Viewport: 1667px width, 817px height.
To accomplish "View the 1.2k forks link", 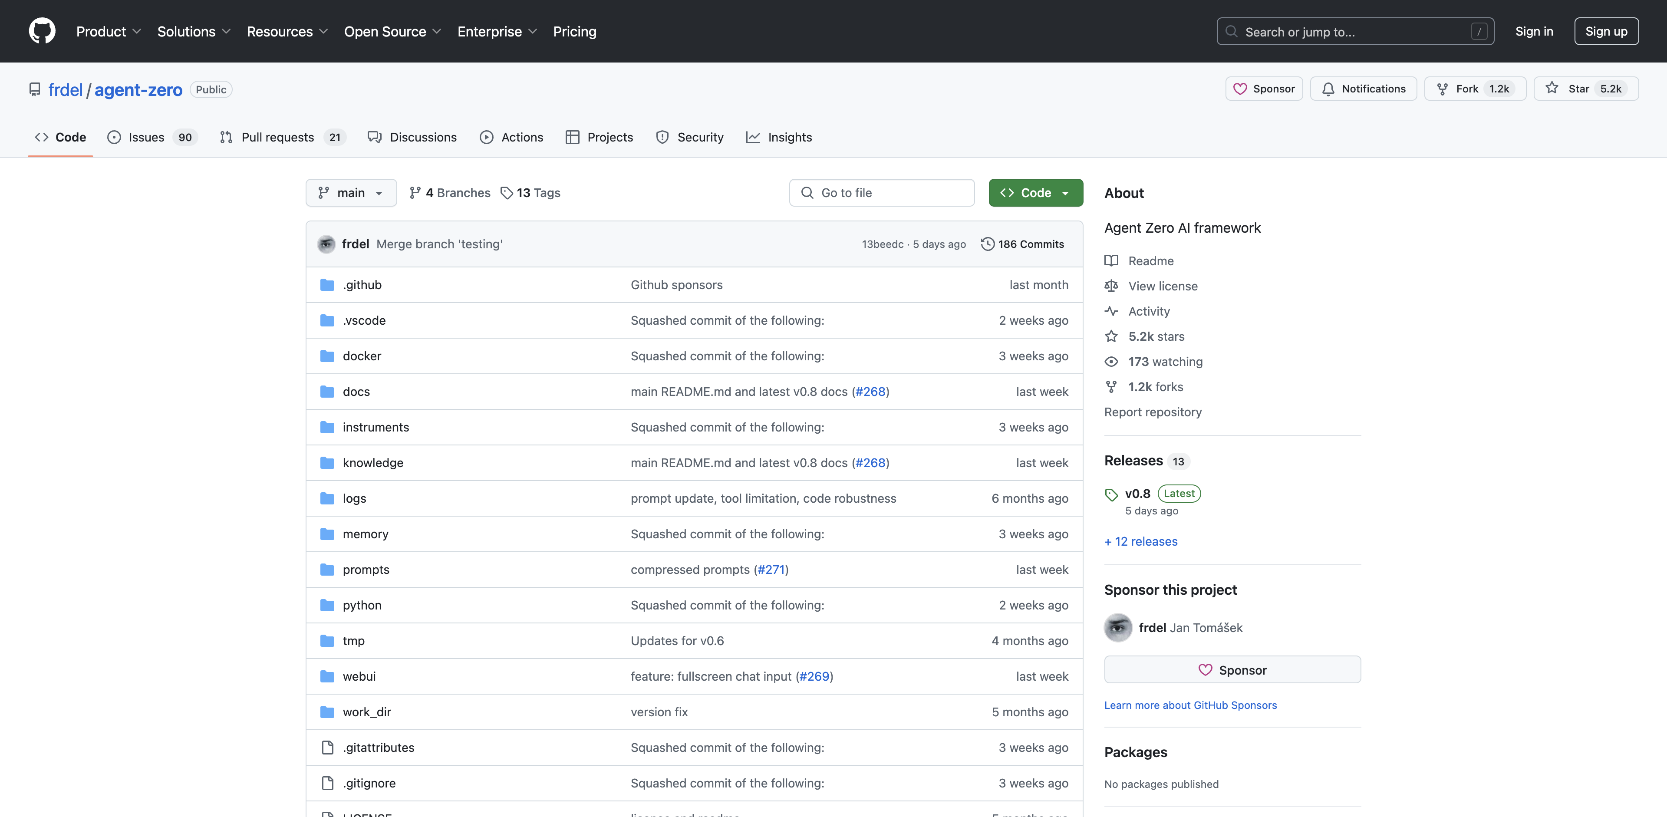I will click(x=1144, y=387).
